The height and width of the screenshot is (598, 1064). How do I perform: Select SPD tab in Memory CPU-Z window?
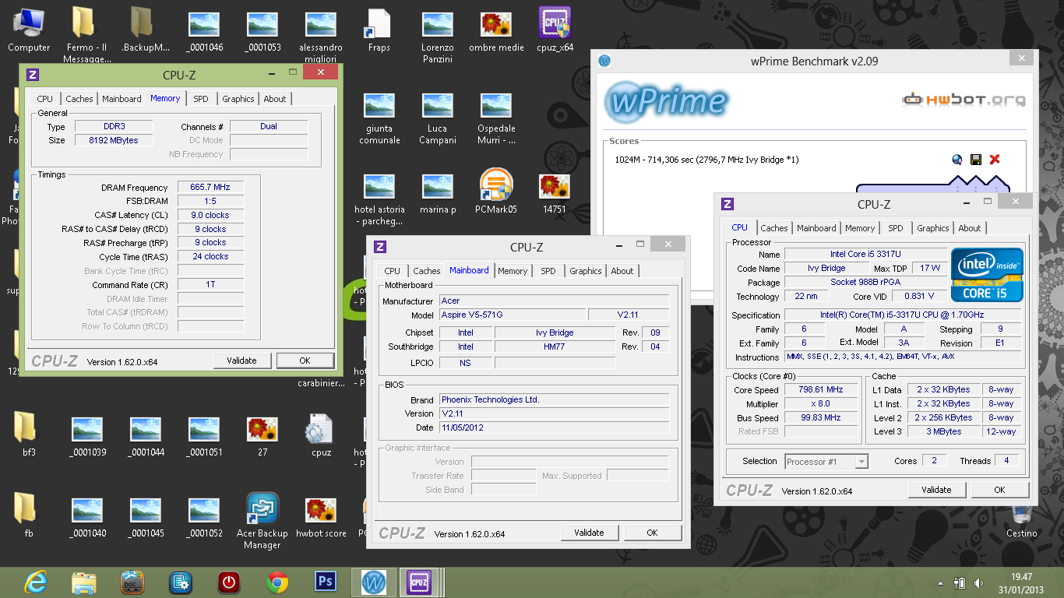coord(201,99)
